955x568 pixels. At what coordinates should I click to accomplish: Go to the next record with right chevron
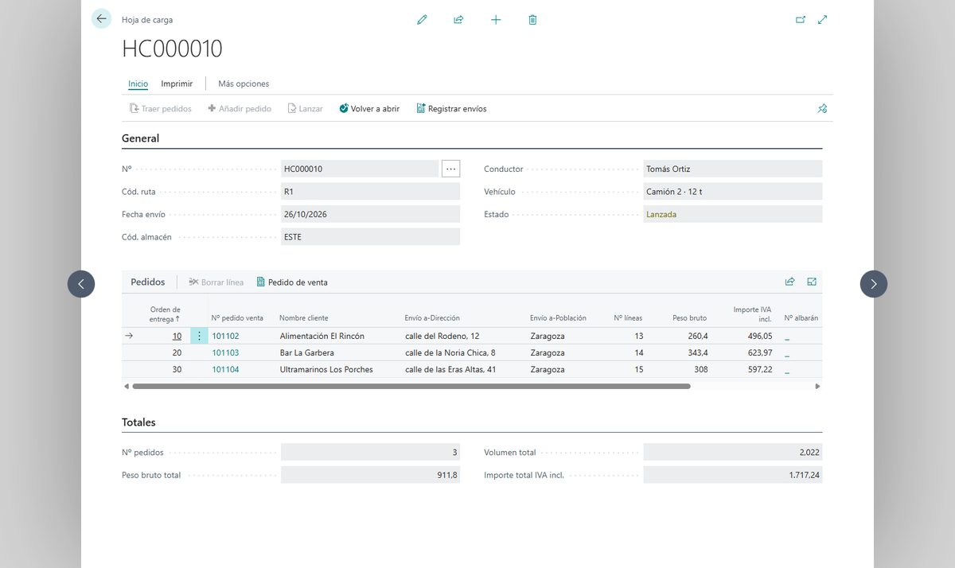[x=874, y=284]
